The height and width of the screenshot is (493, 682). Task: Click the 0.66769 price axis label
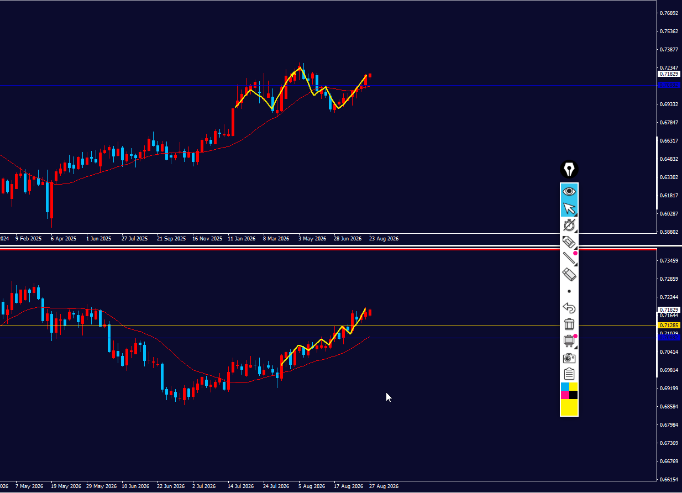(x=670, y=461)
